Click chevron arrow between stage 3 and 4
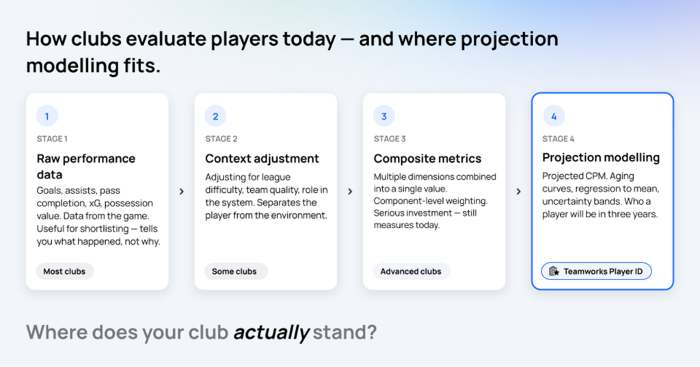This screenshot has height=367, width=700. [x=518, y=191]
